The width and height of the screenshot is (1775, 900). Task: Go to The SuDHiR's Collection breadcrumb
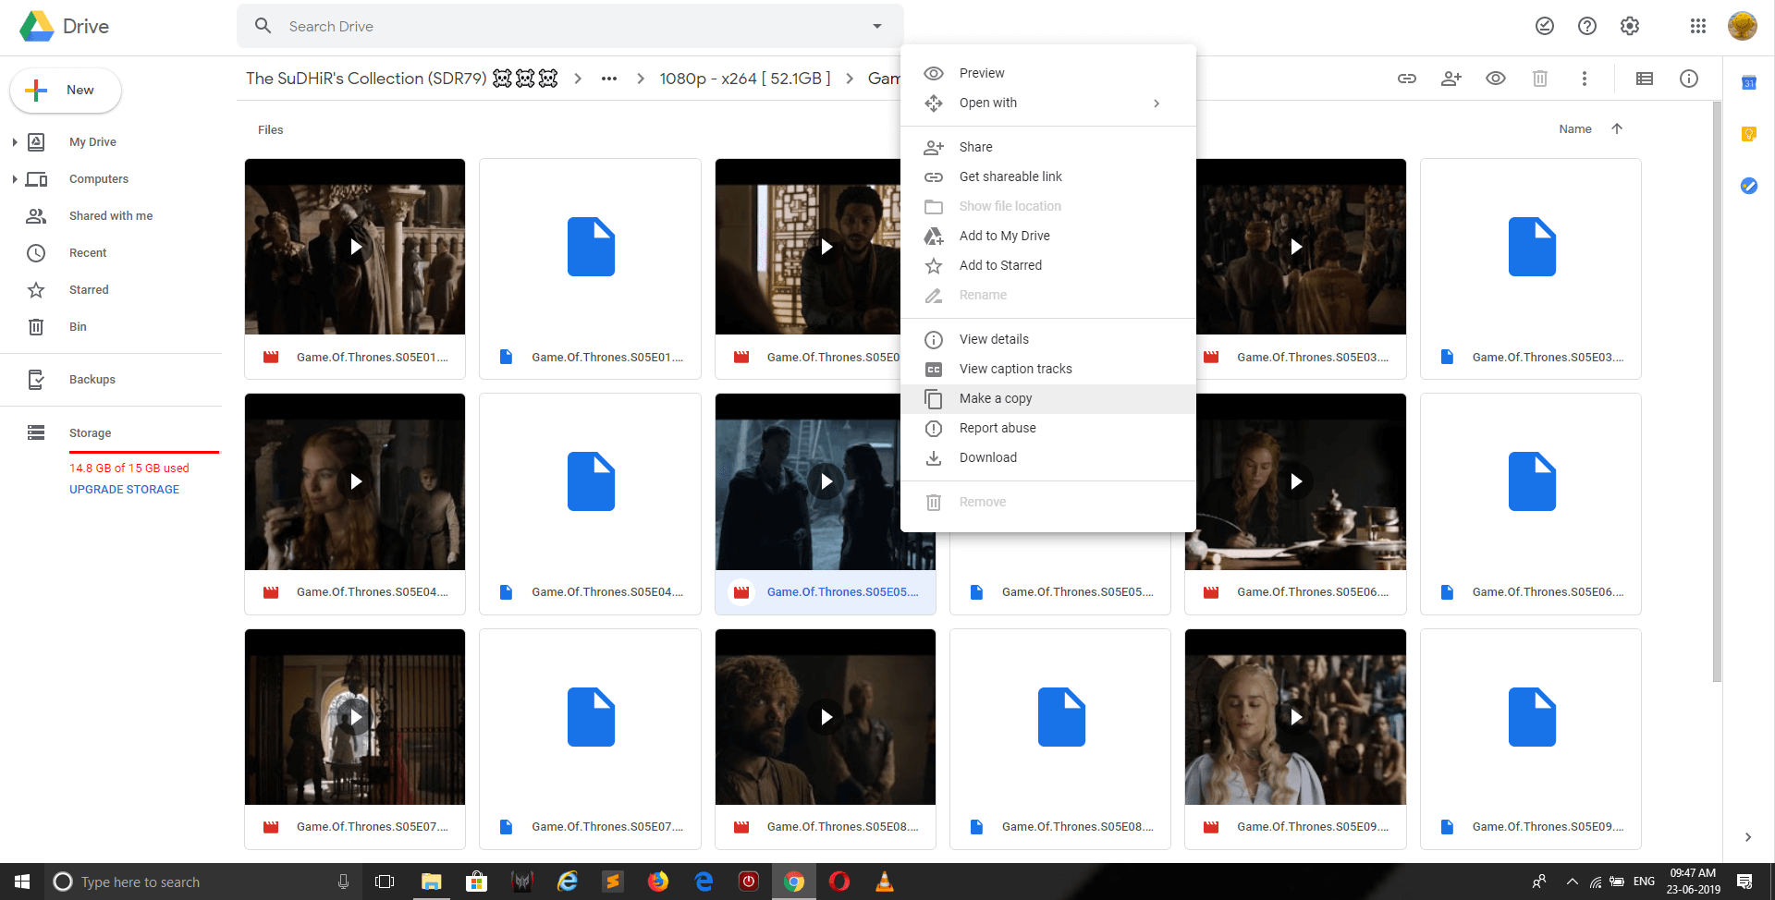(x=402, y=79)
